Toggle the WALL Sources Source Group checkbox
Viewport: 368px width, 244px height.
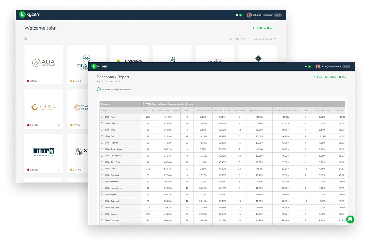point(143,104)
